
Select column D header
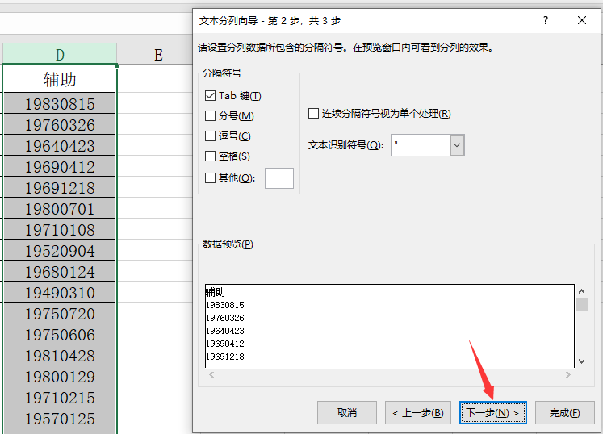(x=60, y=54)
